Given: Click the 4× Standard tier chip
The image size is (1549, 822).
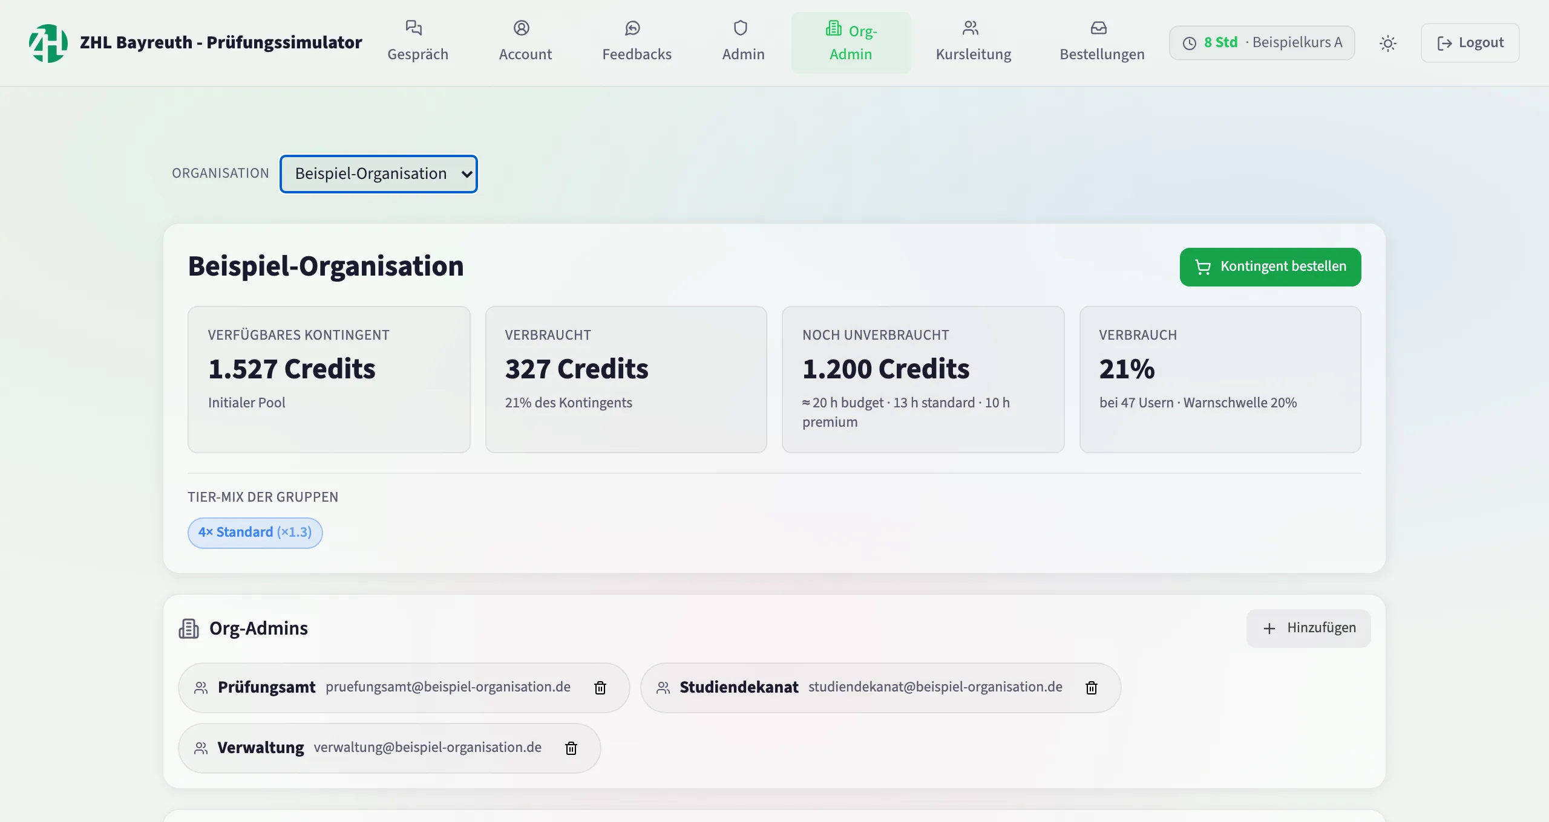Looking at the screenshot, I should tap(255, 532).
